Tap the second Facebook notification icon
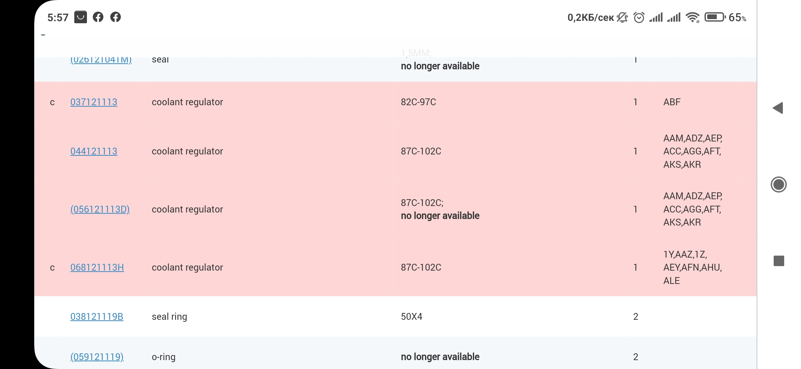Image resolution: width=801 pixels, height=369 pixels. pyautogui.click(x=115, y=17)
